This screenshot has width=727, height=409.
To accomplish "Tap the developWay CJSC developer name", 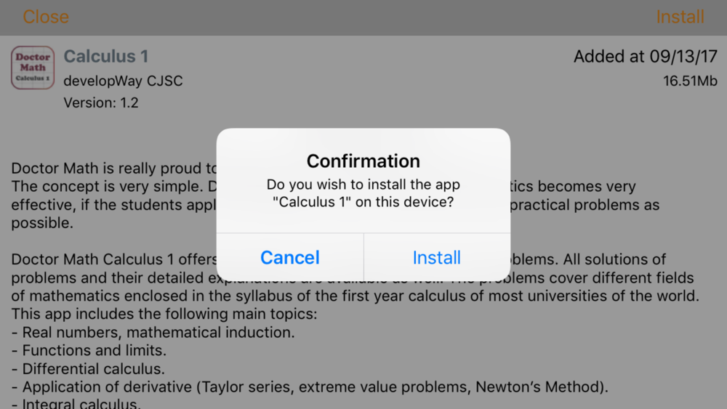I will (123, 81).
